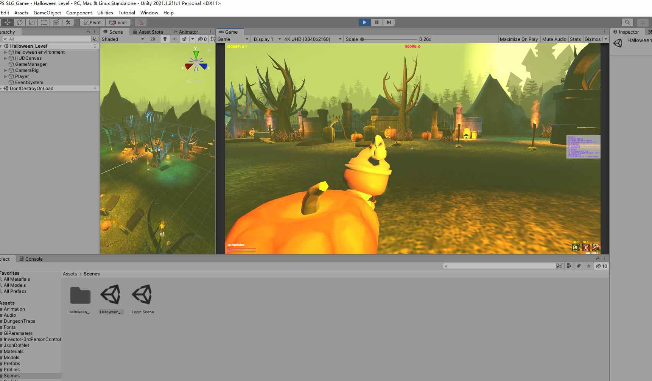Select the Rotate tool

point(20,22)
